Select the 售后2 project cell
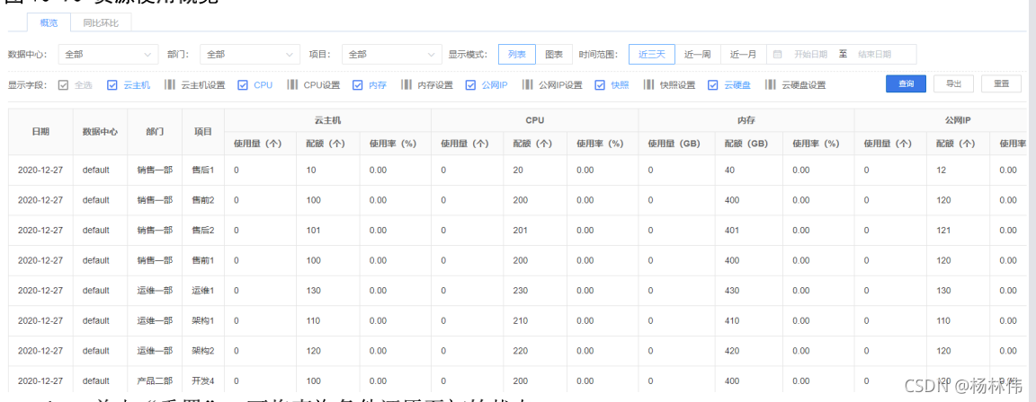The image size is (1036, 402). [203, 231]
